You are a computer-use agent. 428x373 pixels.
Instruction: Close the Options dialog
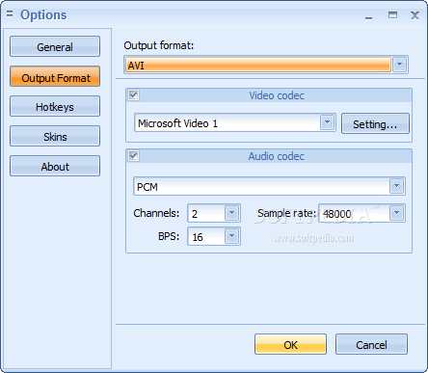415,14
